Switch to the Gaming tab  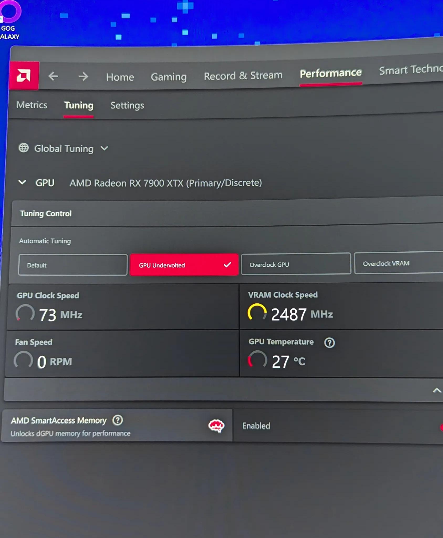[x=169, y=77]
